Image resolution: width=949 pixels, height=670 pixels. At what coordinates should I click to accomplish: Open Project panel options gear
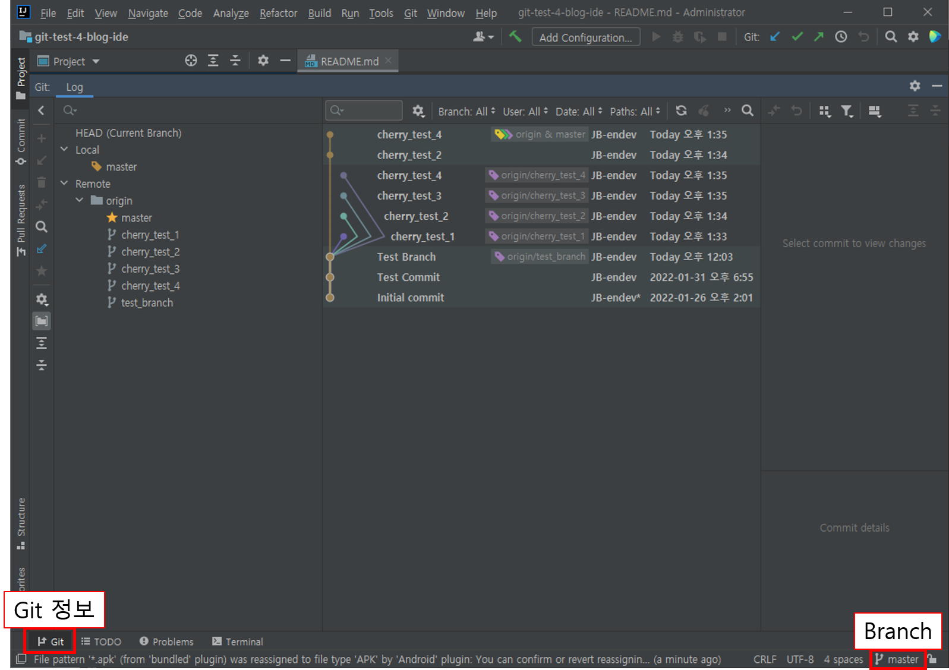coord(263,61)
